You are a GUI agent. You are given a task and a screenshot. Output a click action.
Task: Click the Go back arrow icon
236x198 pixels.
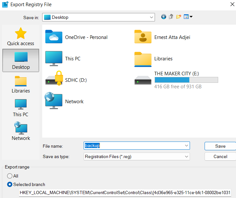pyautogui.click(x=164, y=17)
